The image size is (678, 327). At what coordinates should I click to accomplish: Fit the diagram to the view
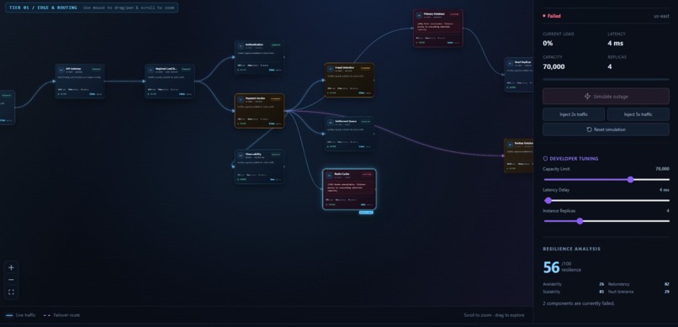click(x=11, y=292)
